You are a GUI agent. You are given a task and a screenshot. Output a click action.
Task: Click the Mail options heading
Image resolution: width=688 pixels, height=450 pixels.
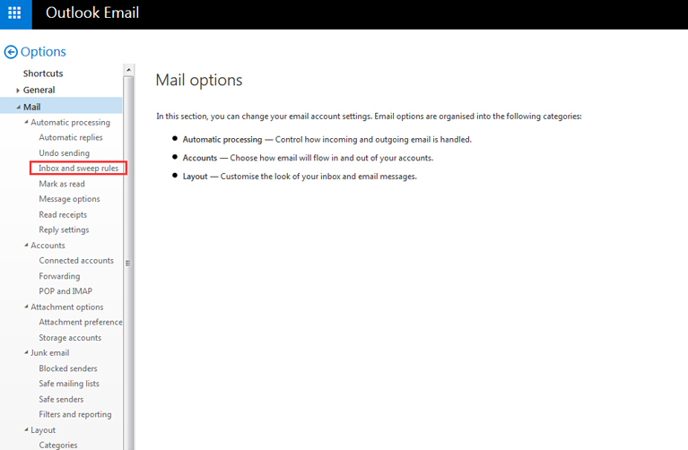(x=199, y=81)
